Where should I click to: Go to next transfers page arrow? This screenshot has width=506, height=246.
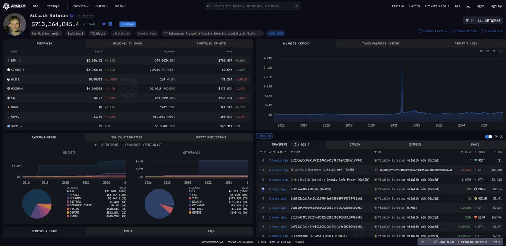click(x=309, y=144)
